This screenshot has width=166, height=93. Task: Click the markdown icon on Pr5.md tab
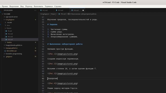pyautogui.click(x=57, y=10)
